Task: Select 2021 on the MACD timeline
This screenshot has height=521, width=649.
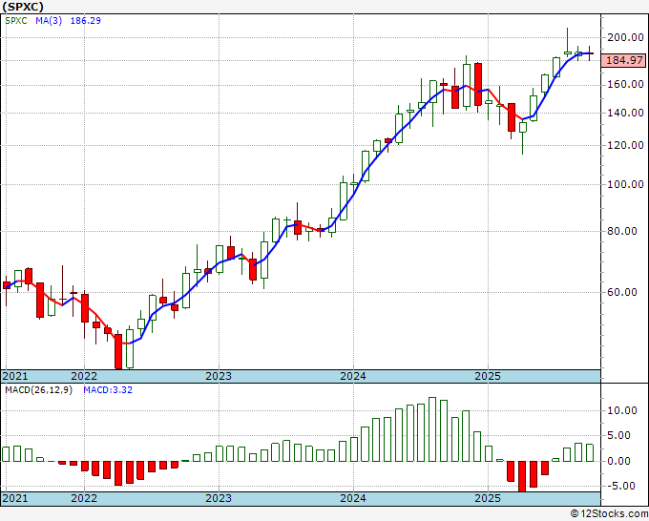Action: pos(15,498)
